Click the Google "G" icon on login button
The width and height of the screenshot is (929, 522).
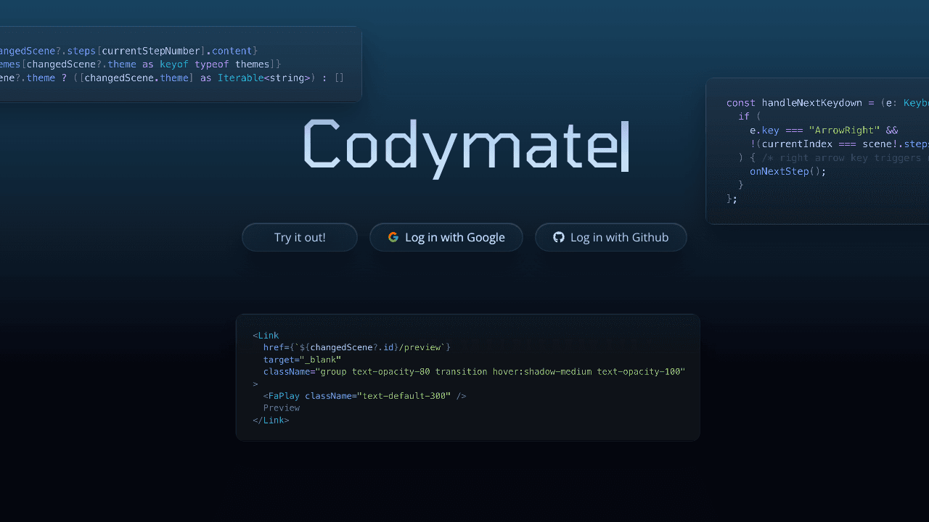point(393,237)
